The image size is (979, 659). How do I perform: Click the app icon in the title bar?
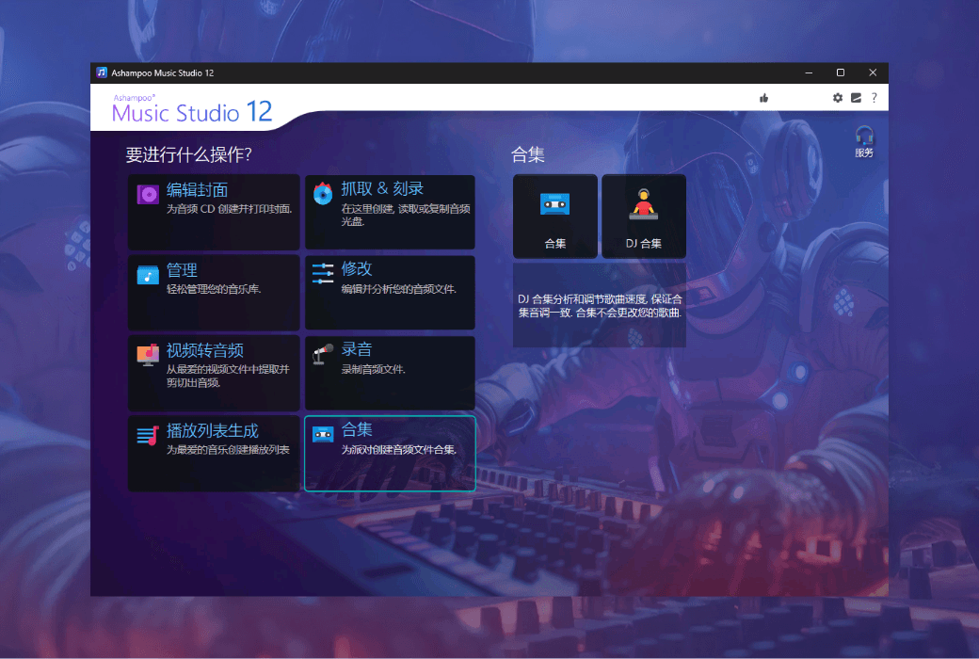(102, 72)
